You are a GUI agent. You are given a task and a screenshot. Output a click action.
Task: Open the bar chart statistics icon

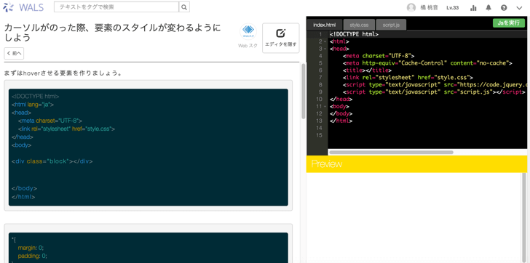473,8
